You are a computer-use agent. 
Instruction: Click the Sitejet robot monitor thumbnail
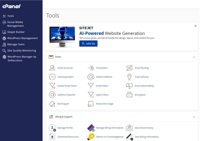[62, 37]
